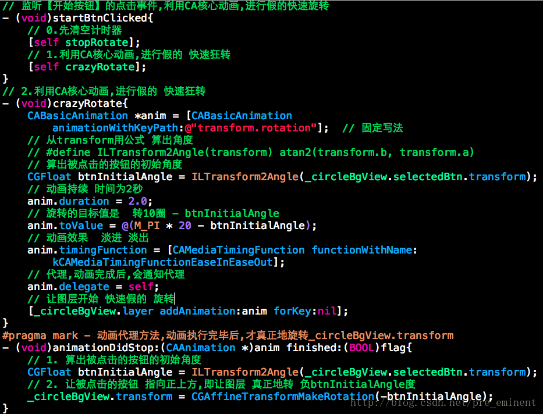Click the 'delegate' property of anim
The width and height of the screenshot is (543, 414).
tap(84, 287)
